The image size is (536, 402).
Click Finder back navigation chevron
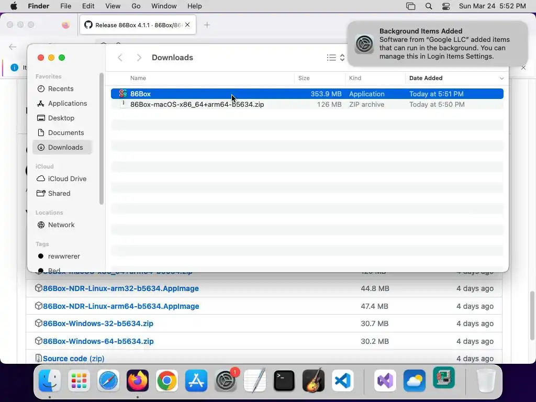pos(120,58)
